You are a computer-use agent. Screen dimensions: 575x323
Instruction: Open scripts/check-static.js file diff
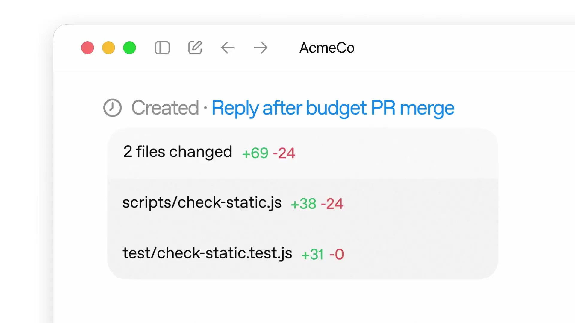tap(302, 203)
